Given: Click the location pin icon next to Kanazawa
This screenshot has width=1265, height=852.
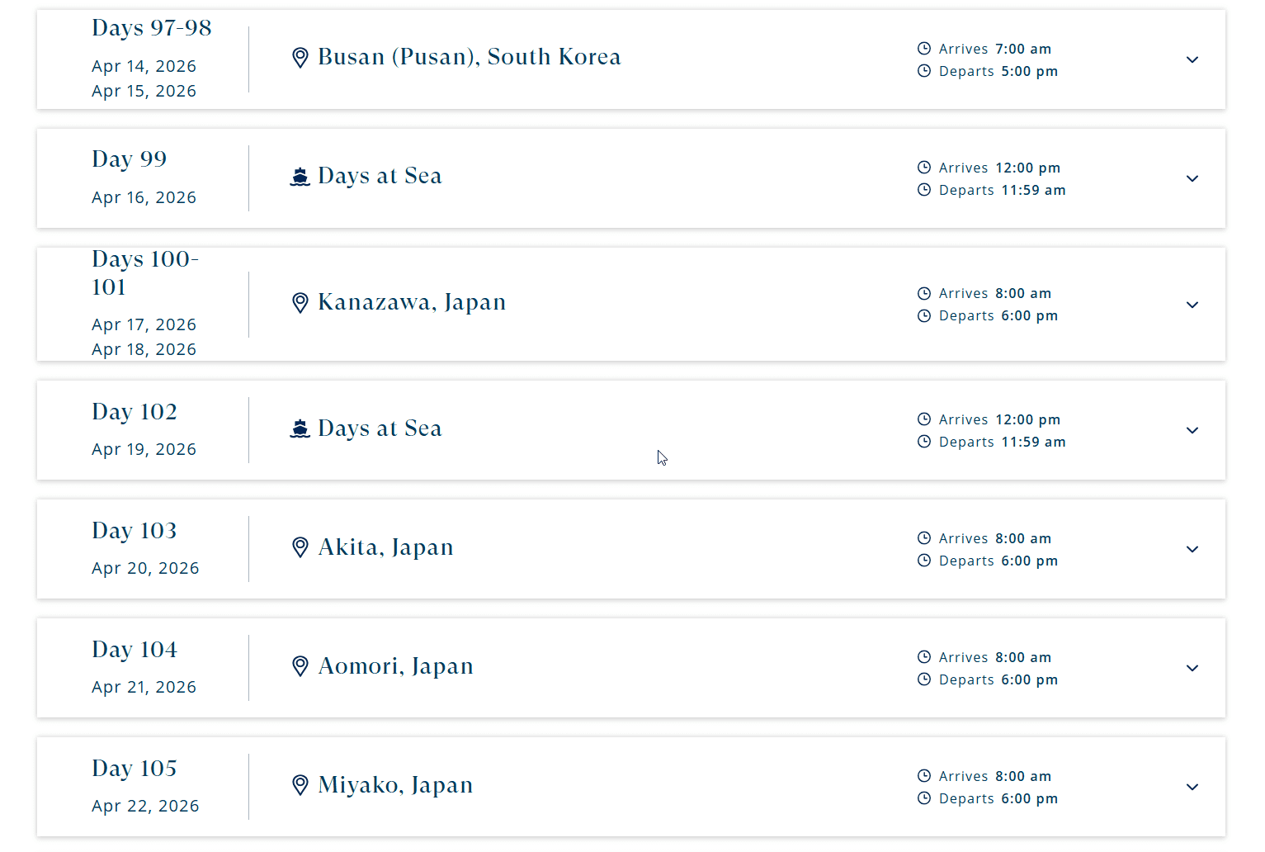Looking at the screenshot, I should [300, 303].
